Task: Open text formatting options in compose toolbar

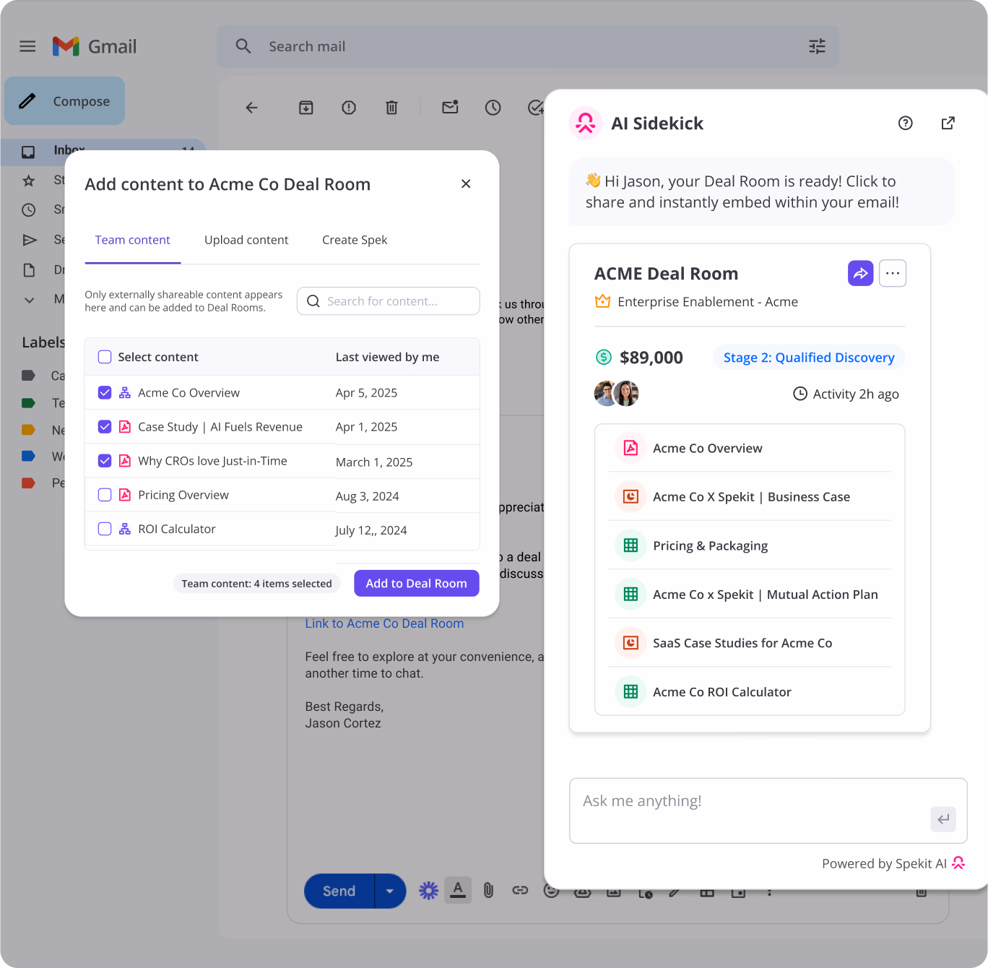Action: point(458,890)
